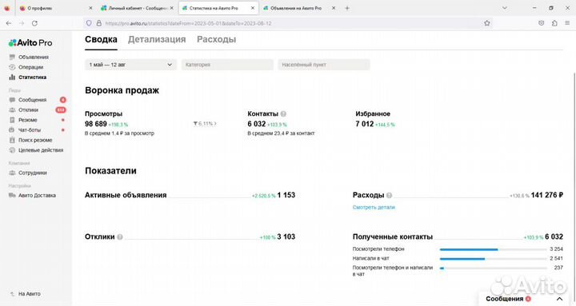Open the list all tabs dropdown
The image size is (576, 306).
505,8
